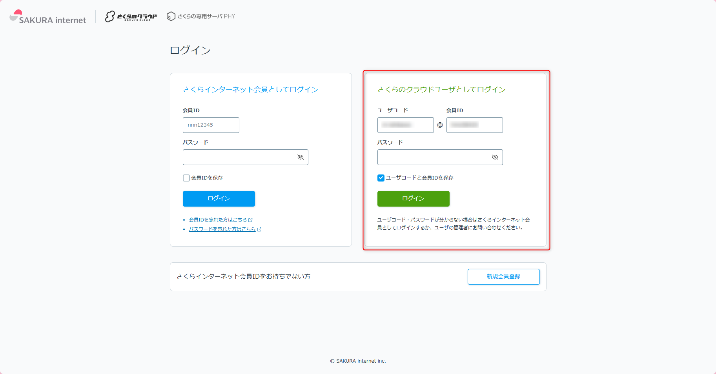Image resolution: width=716 pixels, height=374 pixels.
Task: Select the さくらインターネット会員としてログイン heading
Action: (250, 89)
